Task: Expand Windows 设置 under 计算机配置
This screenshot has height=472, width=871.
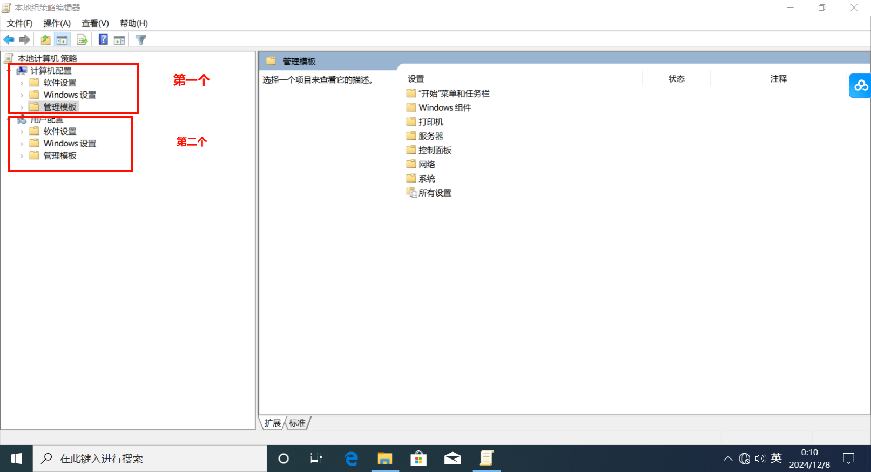Action: 22,95
